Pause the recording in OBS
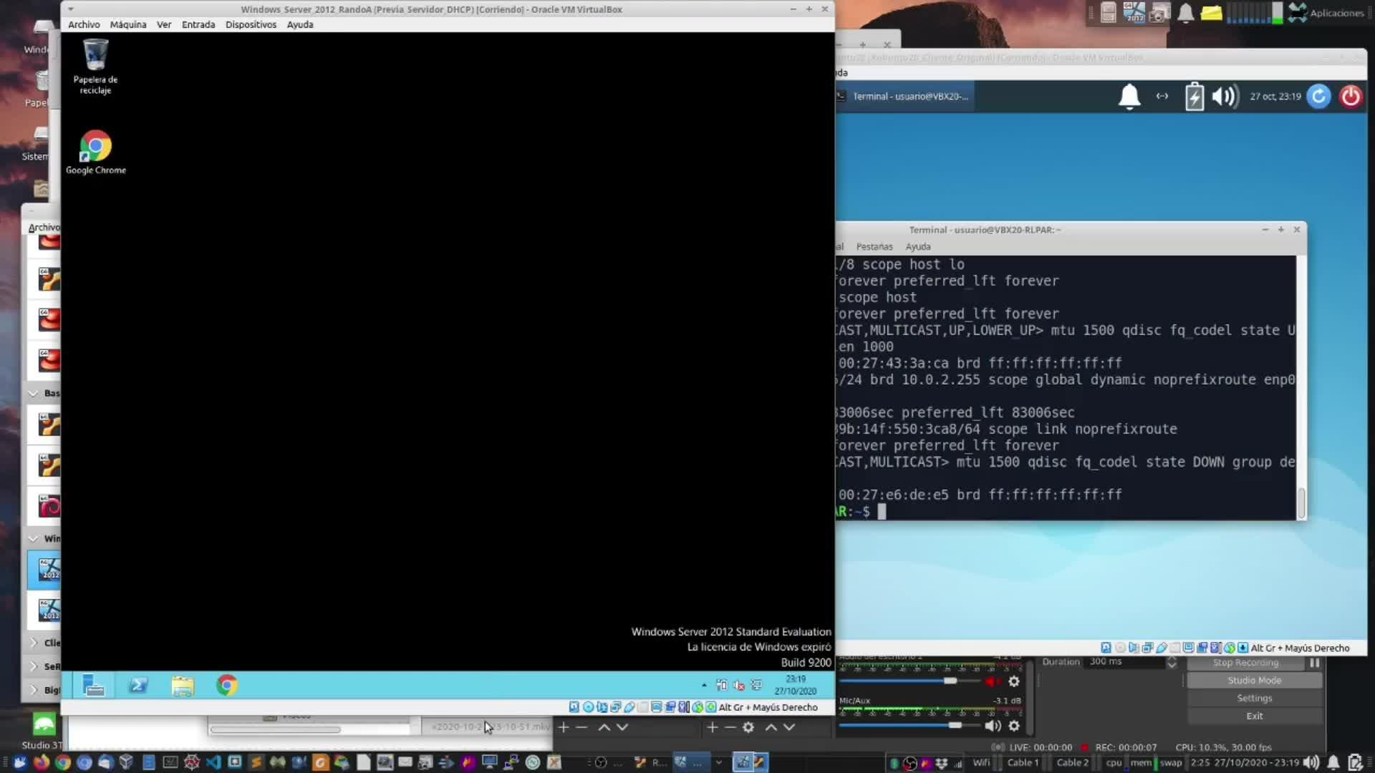This screenshot has height=773, width=1375. coord(1314,663)
